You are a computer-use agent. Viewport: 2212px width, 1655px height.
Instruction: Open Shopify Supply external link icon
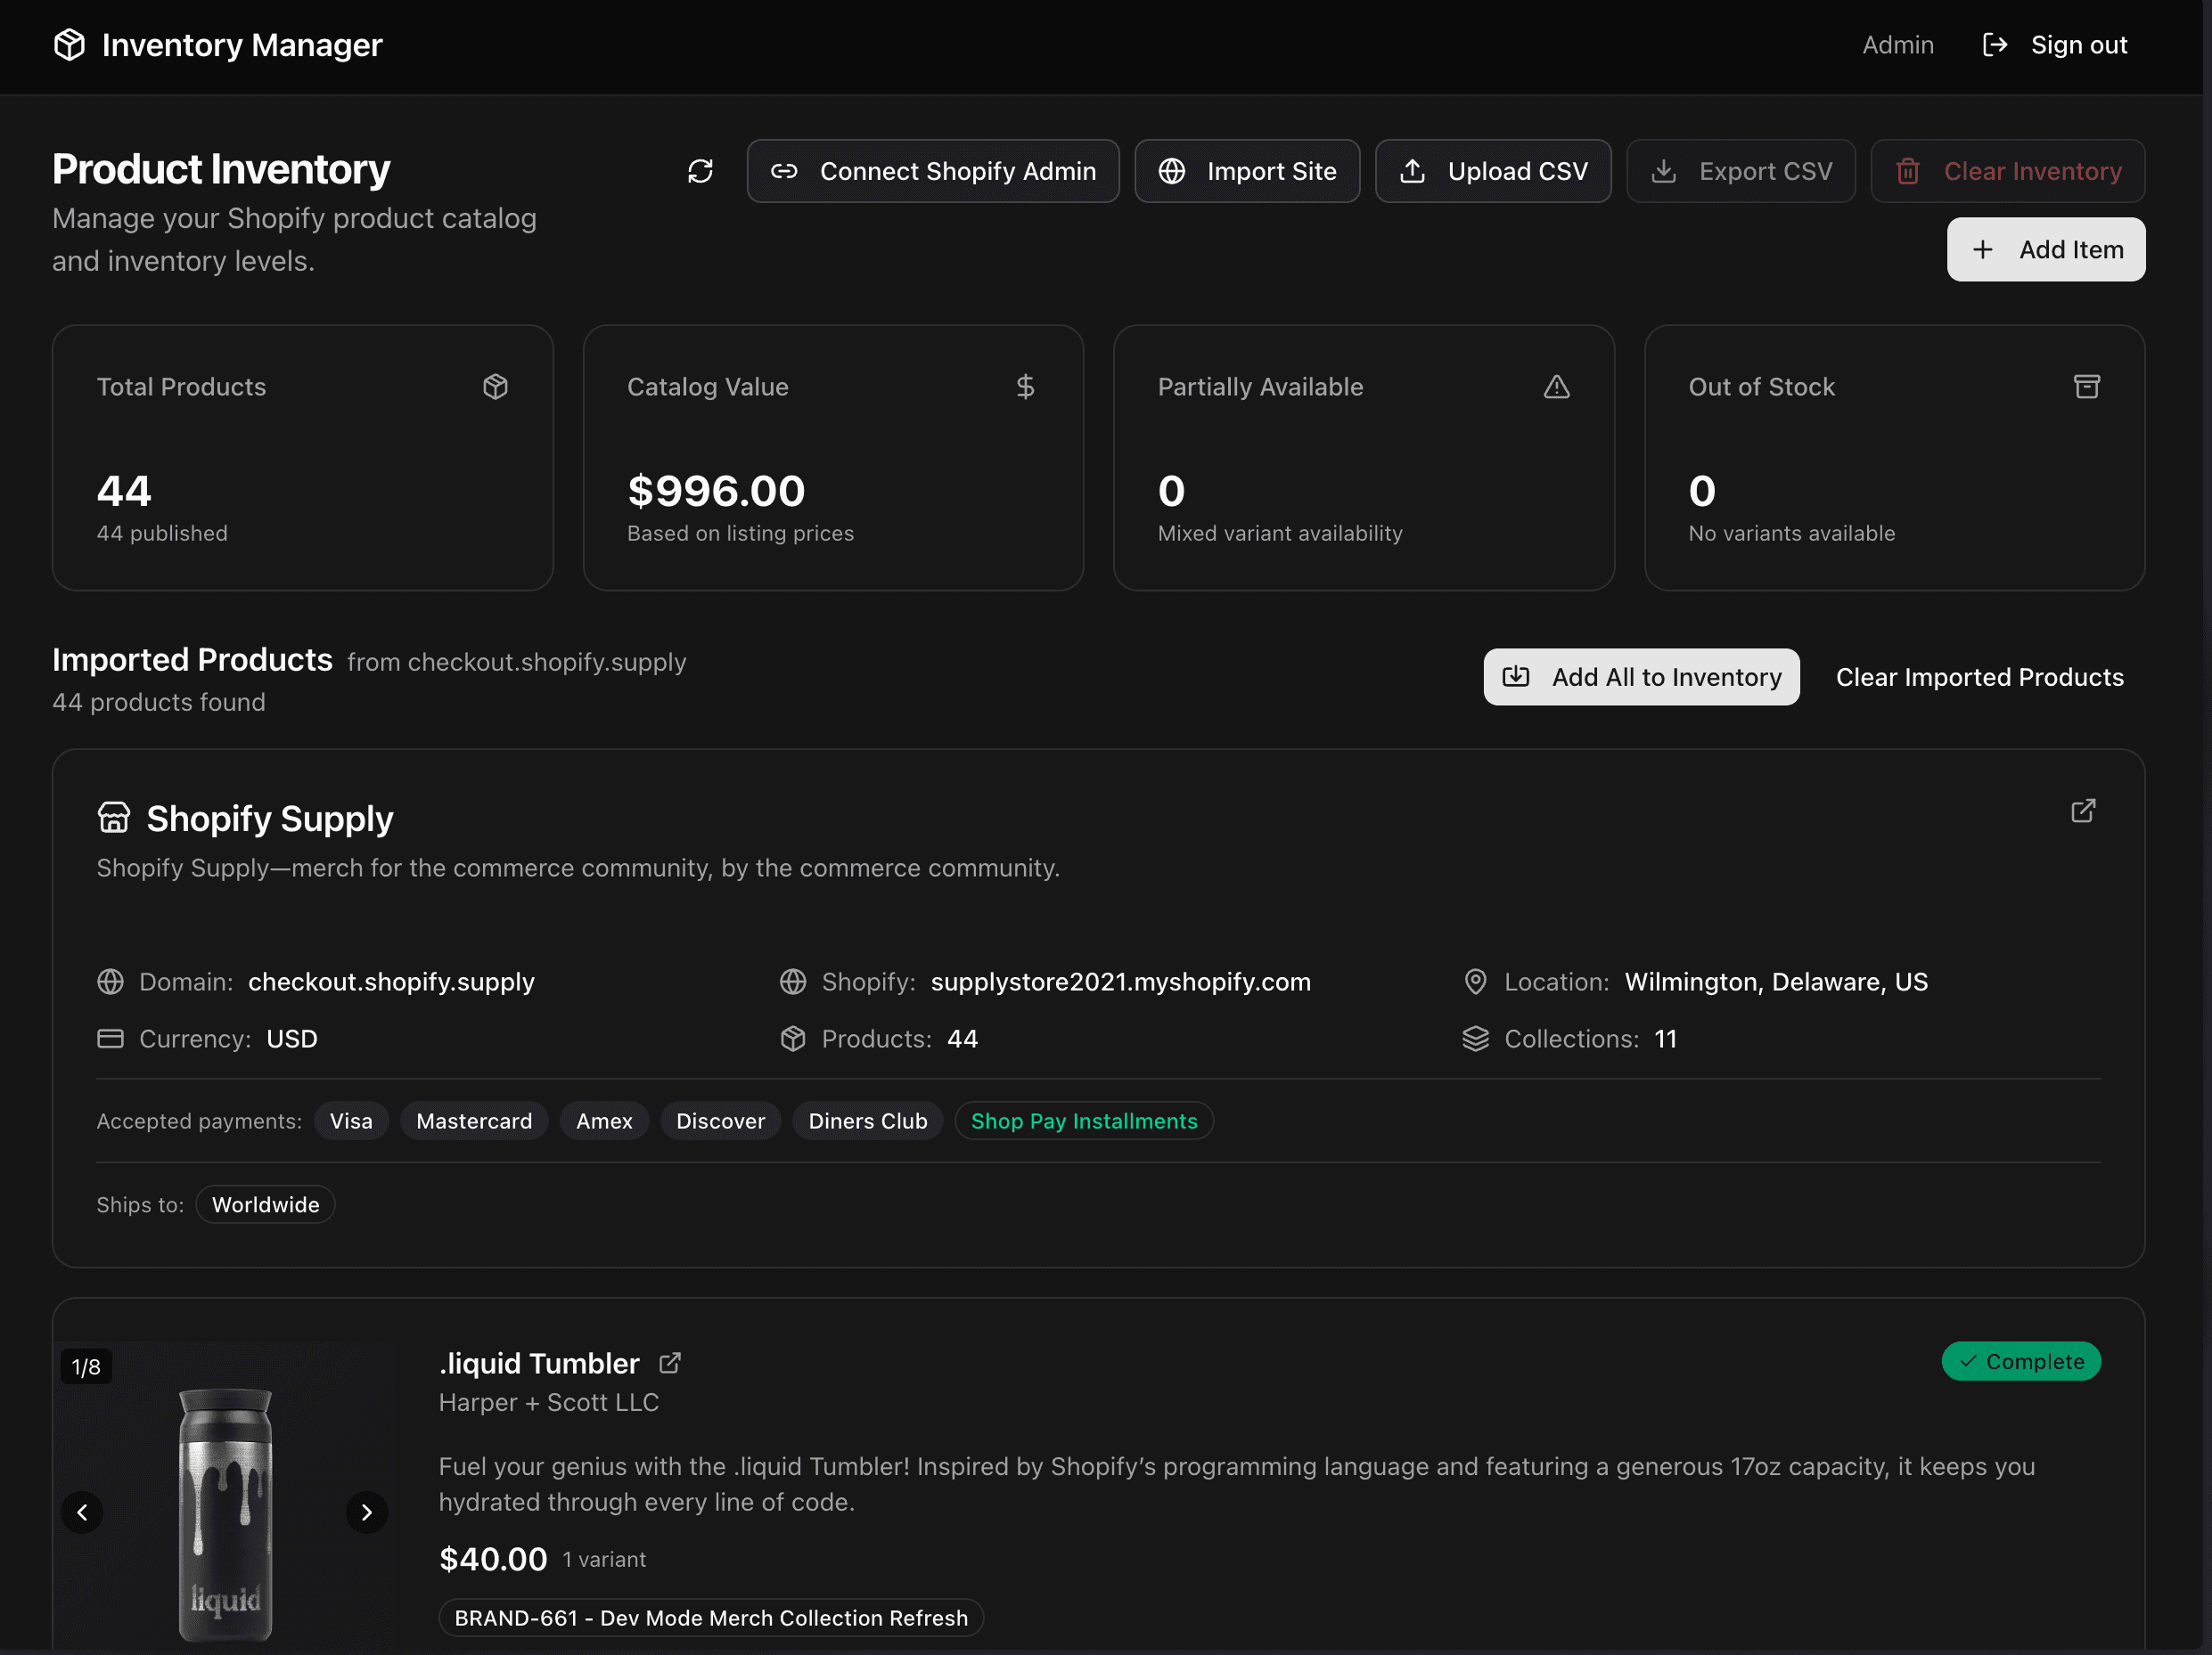click(x=2083, y=811)
